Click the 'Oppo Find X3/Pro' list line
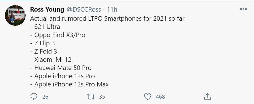254x104 pixels. click(x=58, y=35)
